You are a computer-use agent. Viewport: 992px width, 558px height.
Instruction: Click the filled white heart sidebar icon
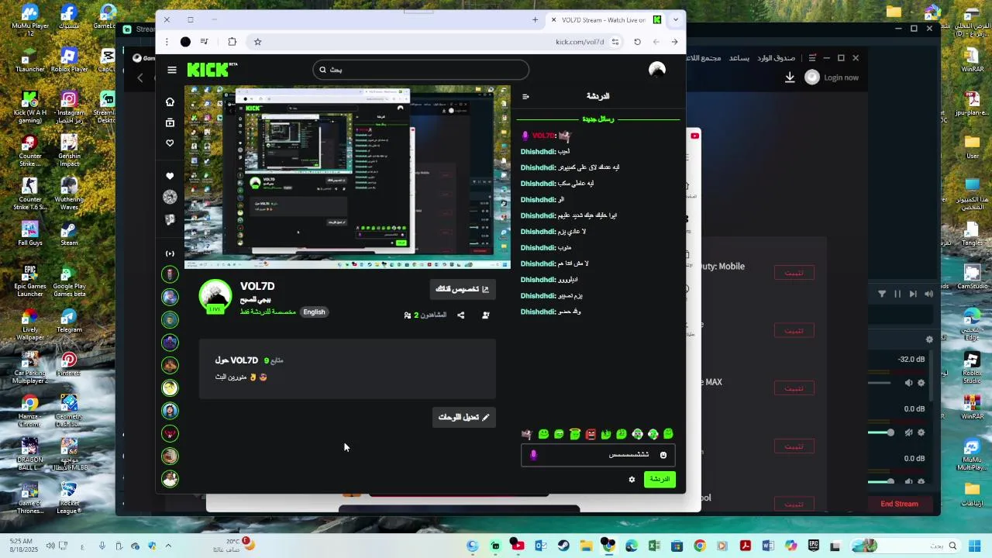pos(170,176)
